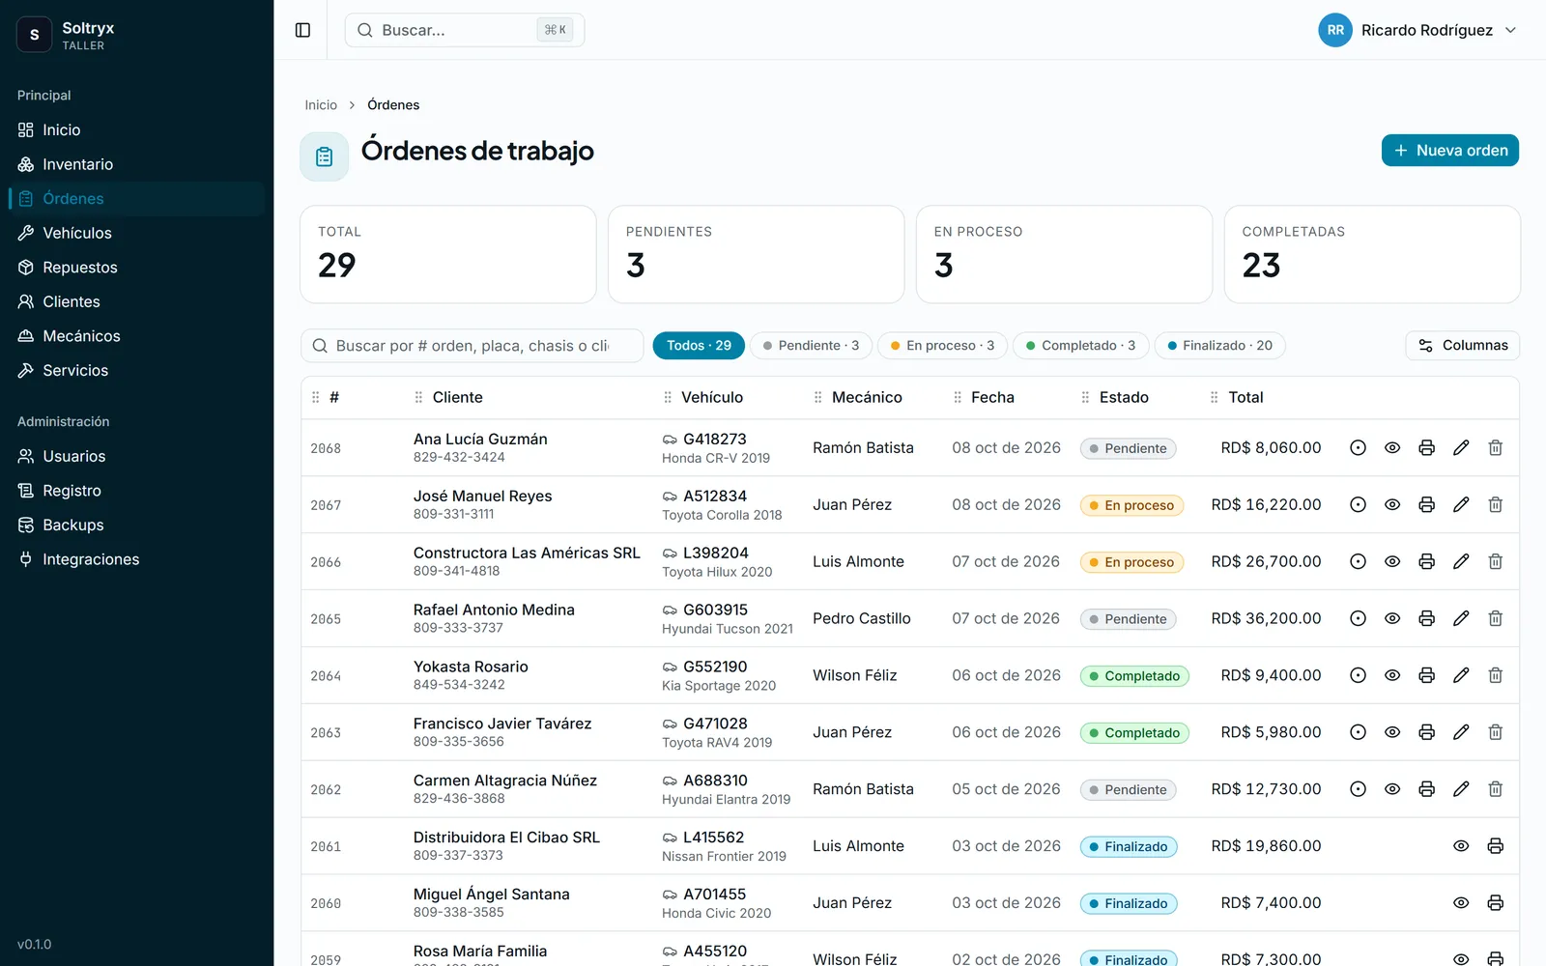Filter orders by En proceso · 3
Viewport: 1546px width, 966px height.
943,346
